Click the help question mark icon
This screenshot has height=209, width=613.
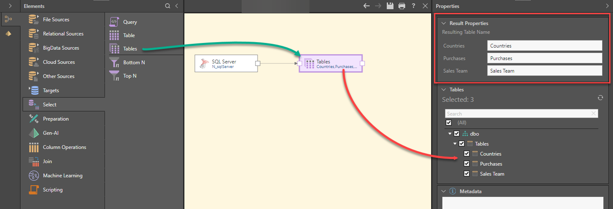pyautogui.click(x=414, y=6)
